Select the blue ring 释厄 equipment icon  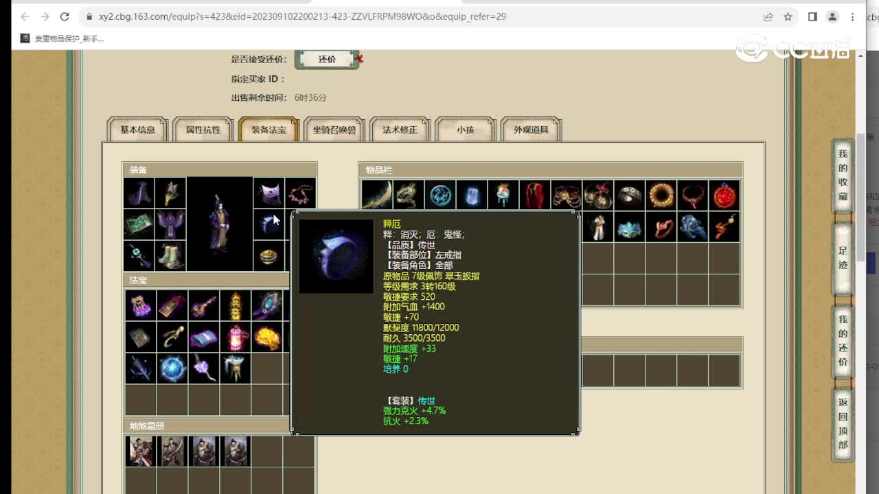coord(269,224)
